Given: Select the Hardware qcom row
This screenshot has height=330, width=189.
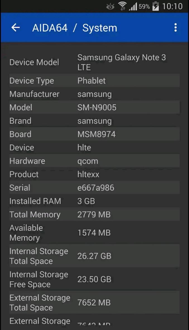Looking at the screenshot, I should click(94, 161).
